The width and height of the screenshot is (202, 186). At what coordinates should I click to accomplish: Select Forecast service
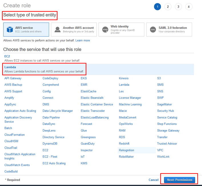(x=86, y=124)
